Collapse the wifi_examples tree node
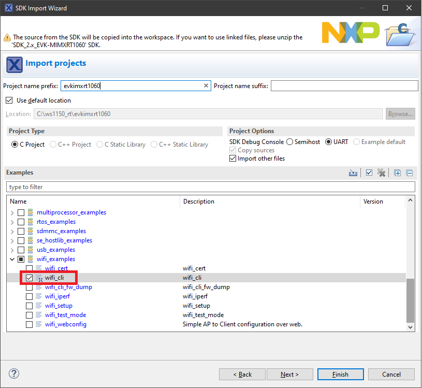The image size is (422, 388). (12, 259)
